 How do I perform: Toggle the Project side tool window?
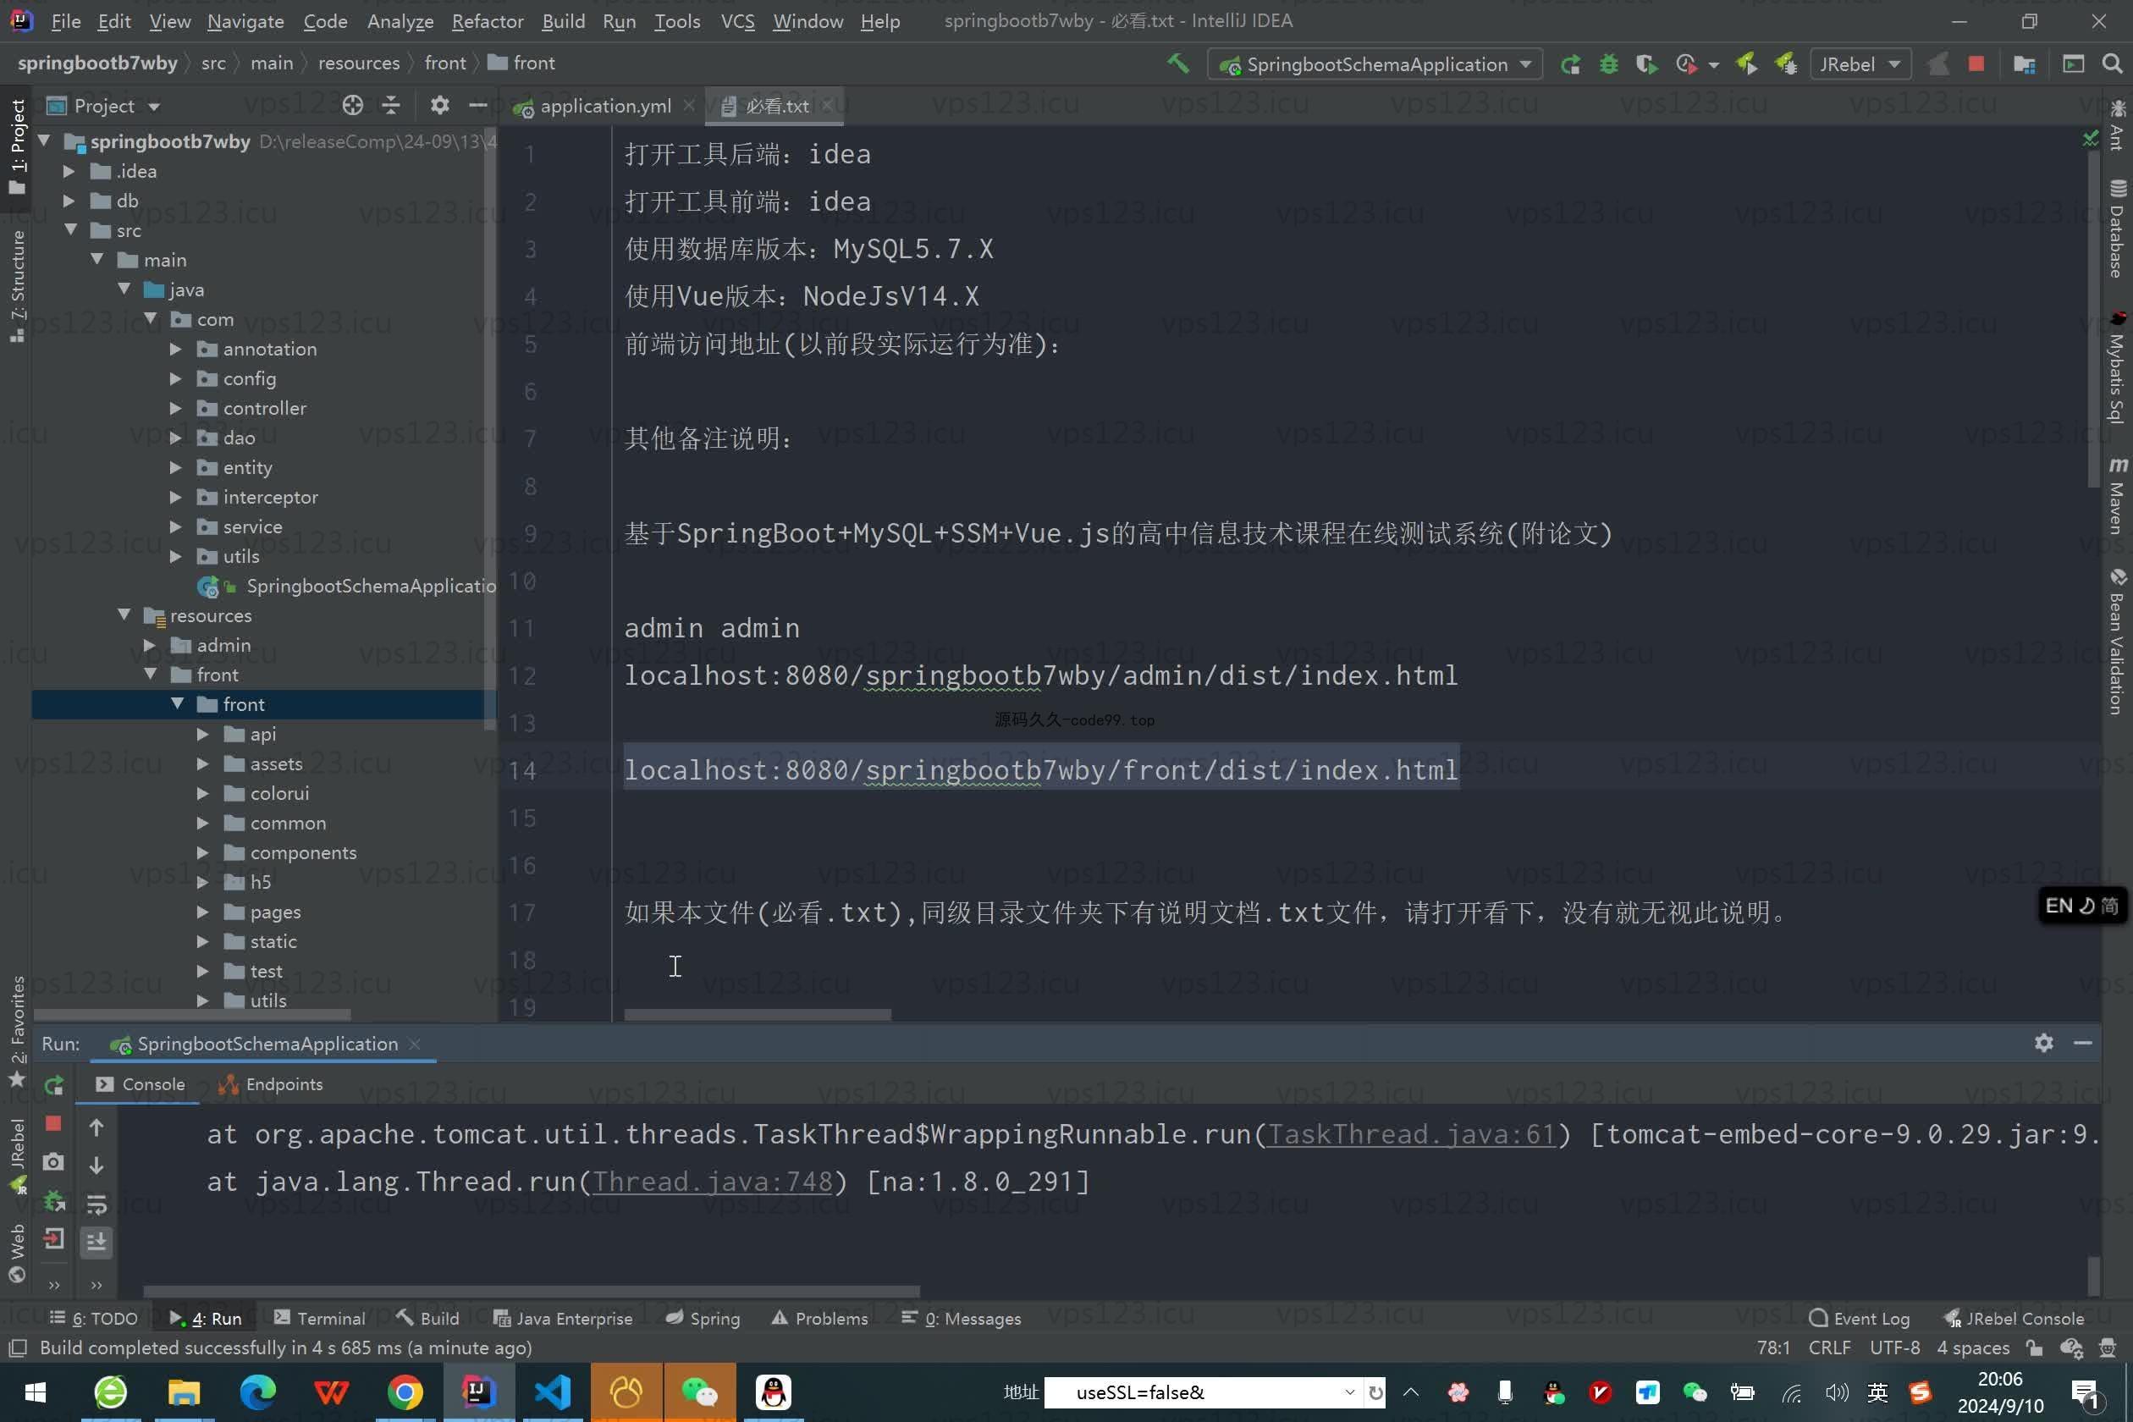tap(17, 149)
